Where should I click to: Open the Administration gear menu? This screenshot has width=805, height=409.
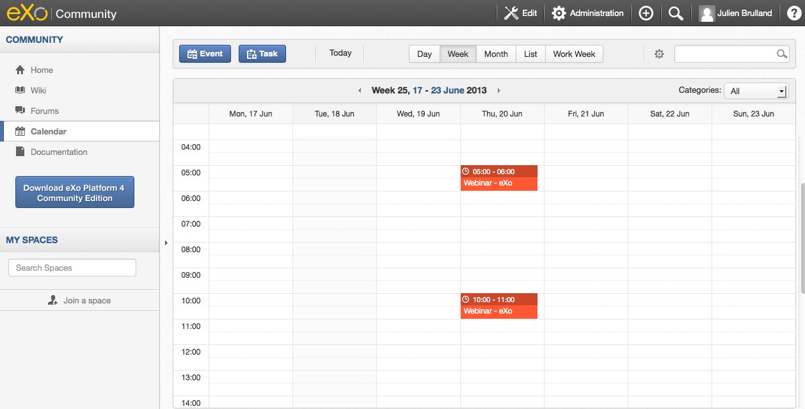click(587, 13)
